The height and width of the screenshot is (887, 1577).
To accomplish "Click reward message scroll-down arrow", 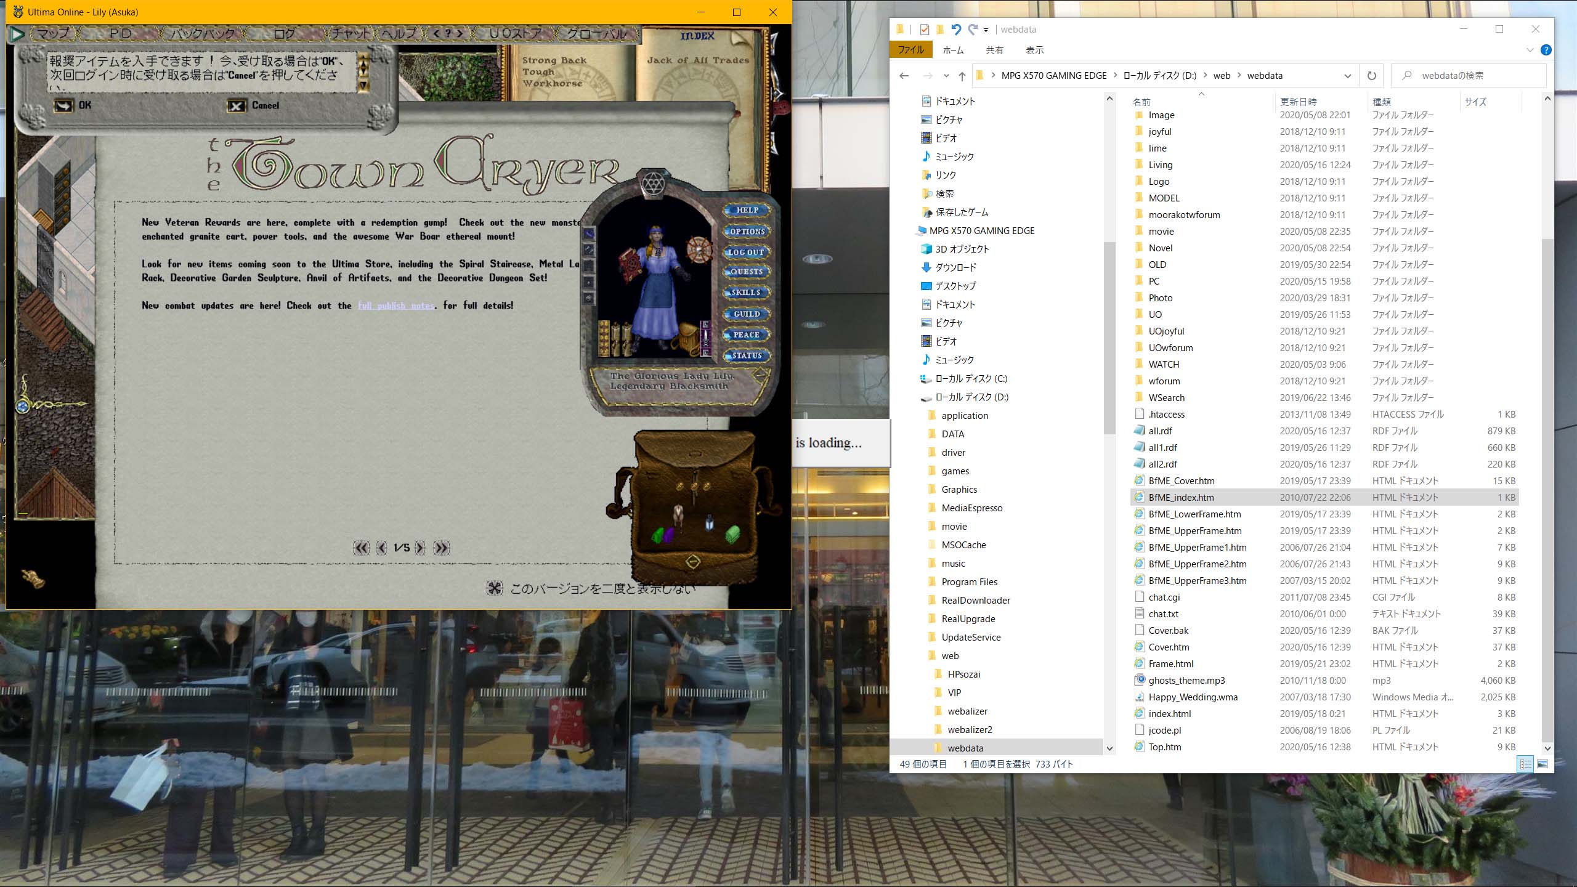I will pyautogui.click(x=363, y=85).
